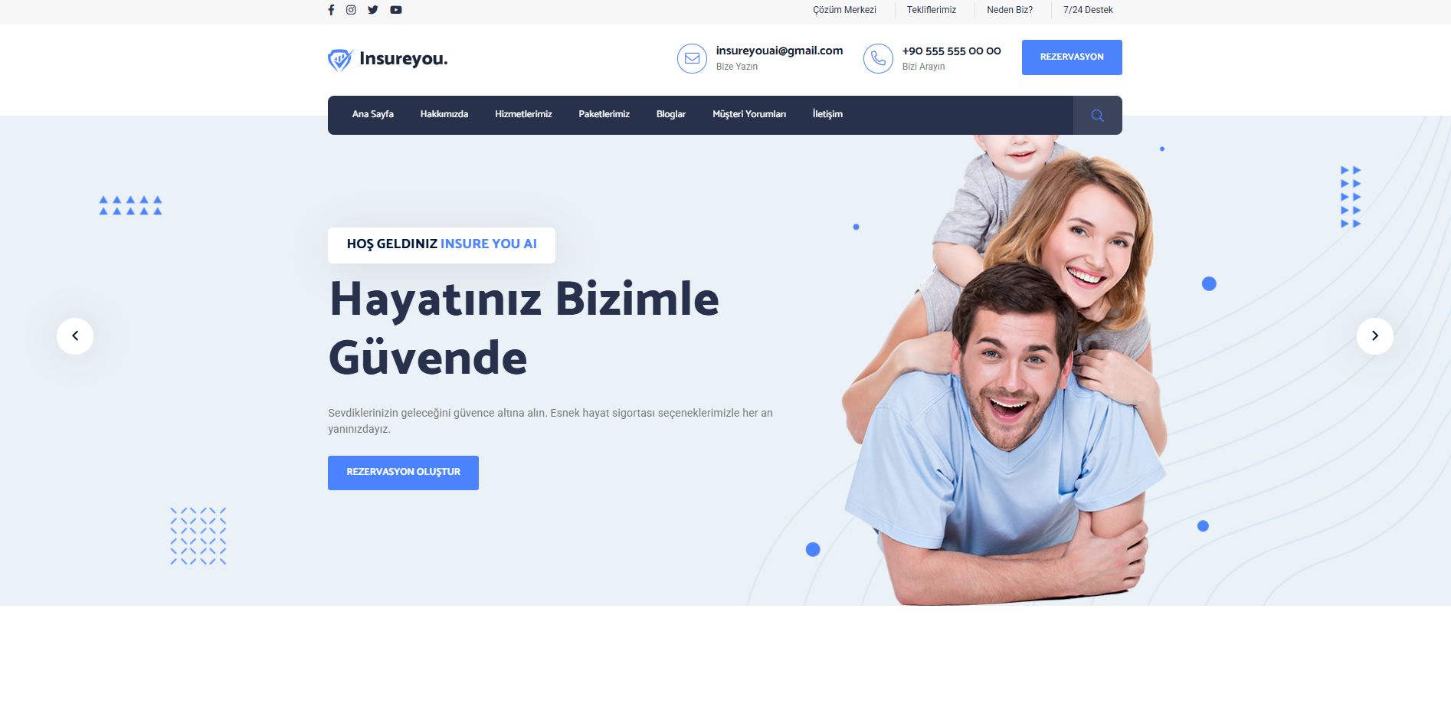1451x720 pixels.
Task: Click phone number +90 555 555 00 00
Action: (x=952, y=51)
